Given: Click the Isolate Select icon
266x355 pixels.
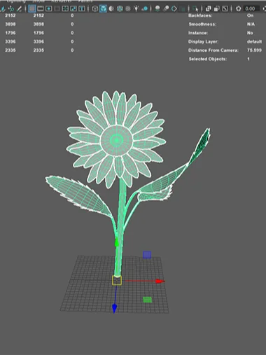Looking at the screenshot, I should pos(195,9).
